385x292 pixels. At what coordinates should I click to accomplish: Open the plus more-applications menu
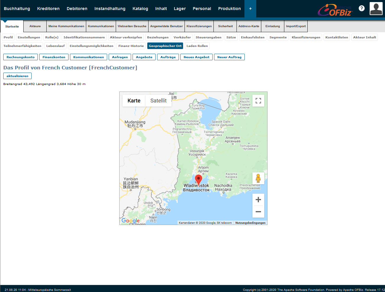tap(250, 9)
